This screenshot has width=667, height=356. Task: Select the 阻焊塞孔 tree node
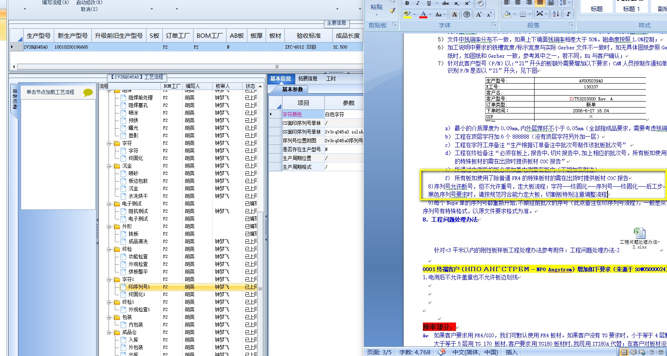coord(138,106)
